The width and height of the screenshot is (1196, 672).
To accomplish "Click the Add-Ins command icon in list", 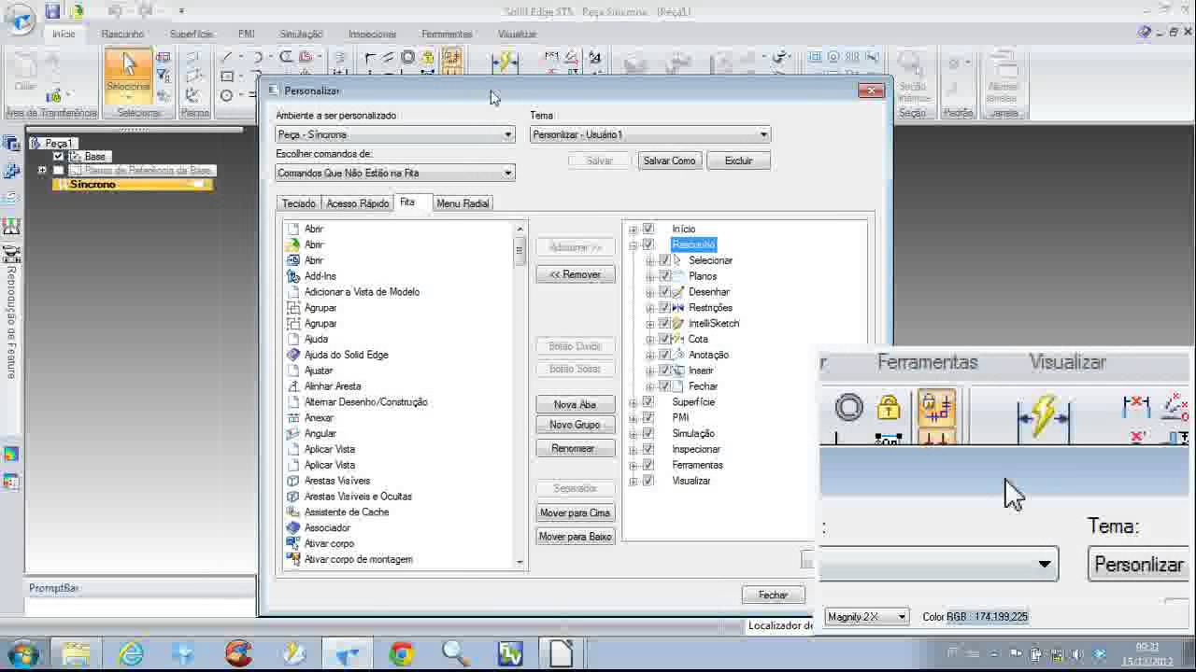I will [293, 276].
